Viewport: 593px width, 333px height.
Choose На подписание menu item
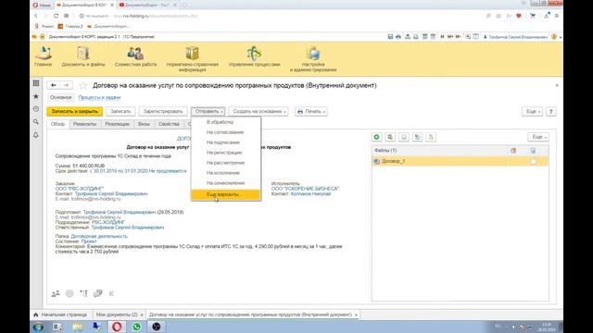click(x=226, y=142)
